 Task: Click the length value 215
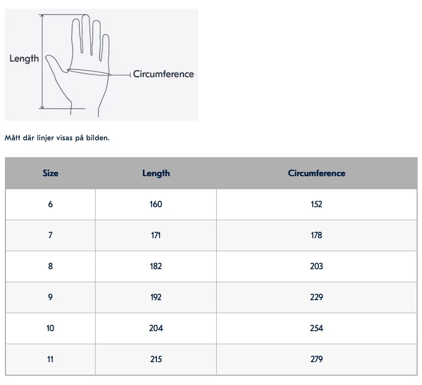click(x=156, y=359)
